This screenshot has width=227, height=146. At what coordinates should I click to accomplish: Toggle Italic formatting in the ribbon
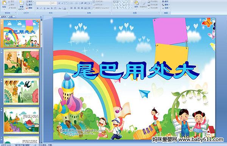(x=41, y=8)
